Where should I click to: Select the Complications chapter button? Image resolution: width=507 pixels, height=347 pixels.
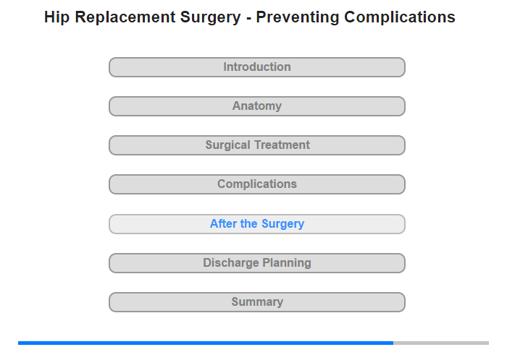(257, 184)
